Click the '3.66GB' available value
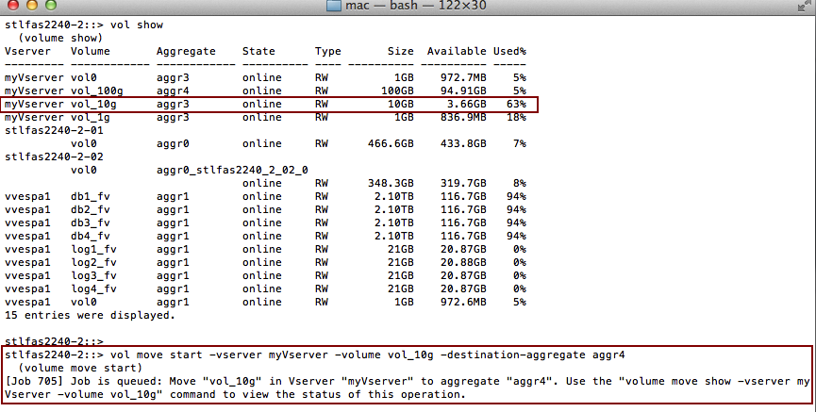816x412 pixels. [x=467, y=104]
